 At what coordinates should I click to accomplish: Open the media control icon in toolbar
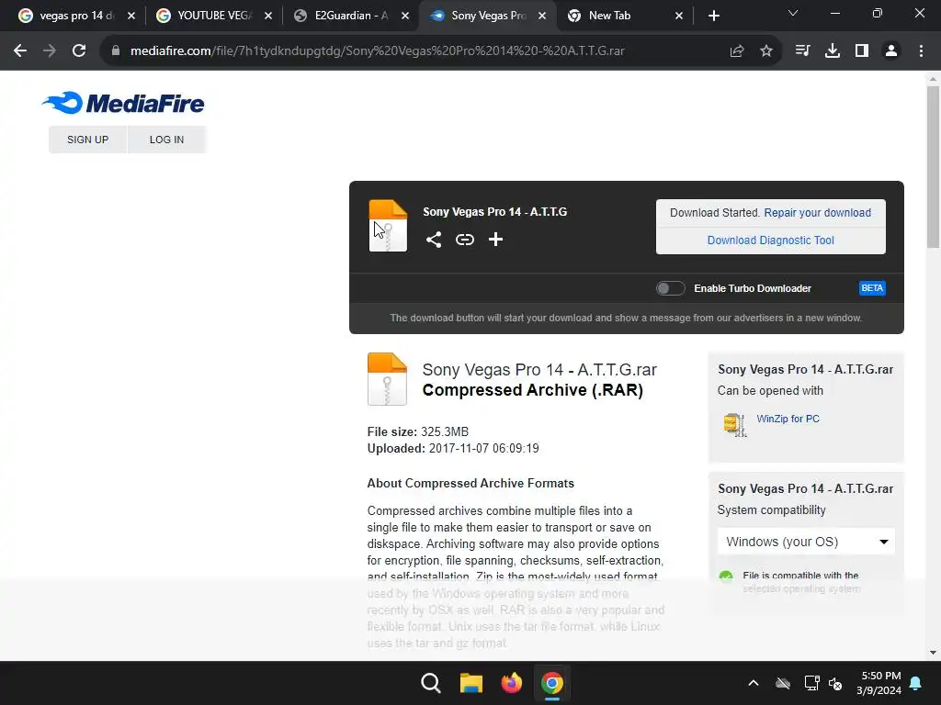click(x=802, y=51)
